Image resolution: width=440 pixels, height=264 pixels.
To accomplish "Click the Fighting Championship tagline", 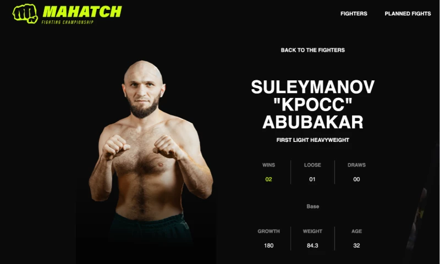I will pos(67,22).
